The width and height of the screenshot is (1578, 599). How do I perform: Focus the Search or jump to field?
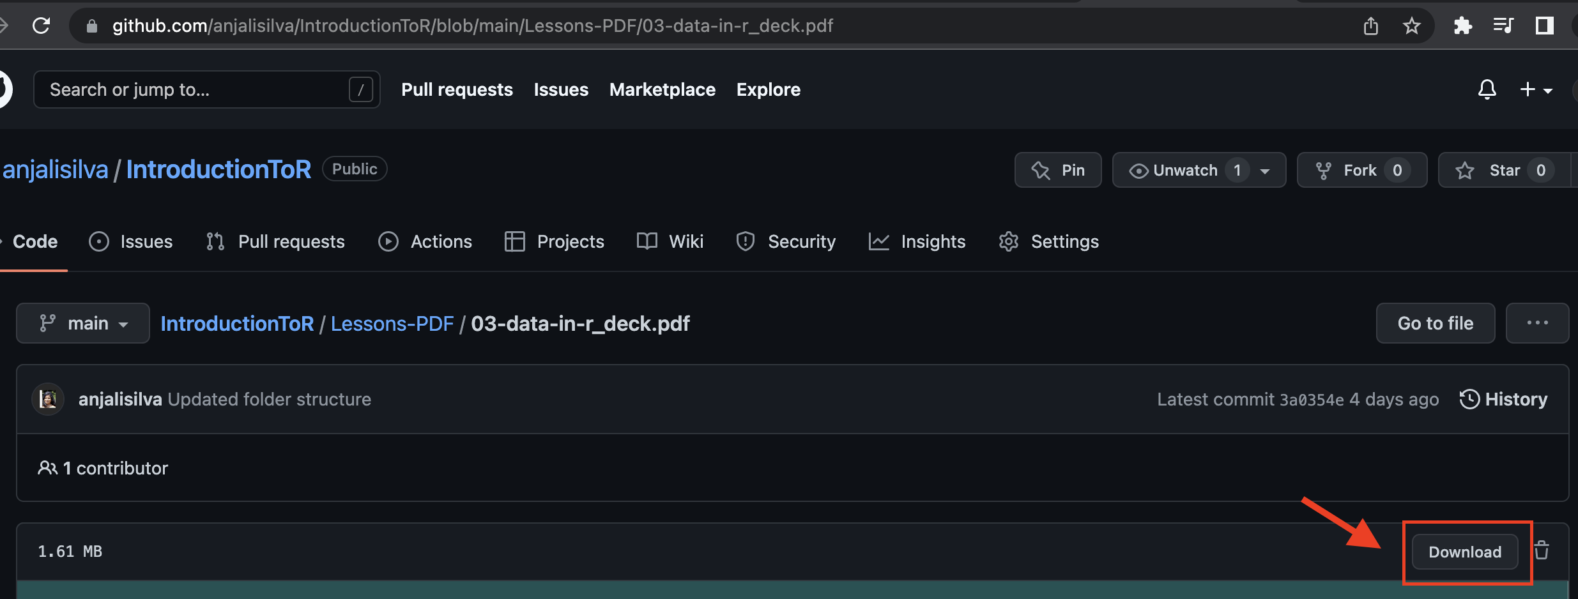[x=207, y=89]
